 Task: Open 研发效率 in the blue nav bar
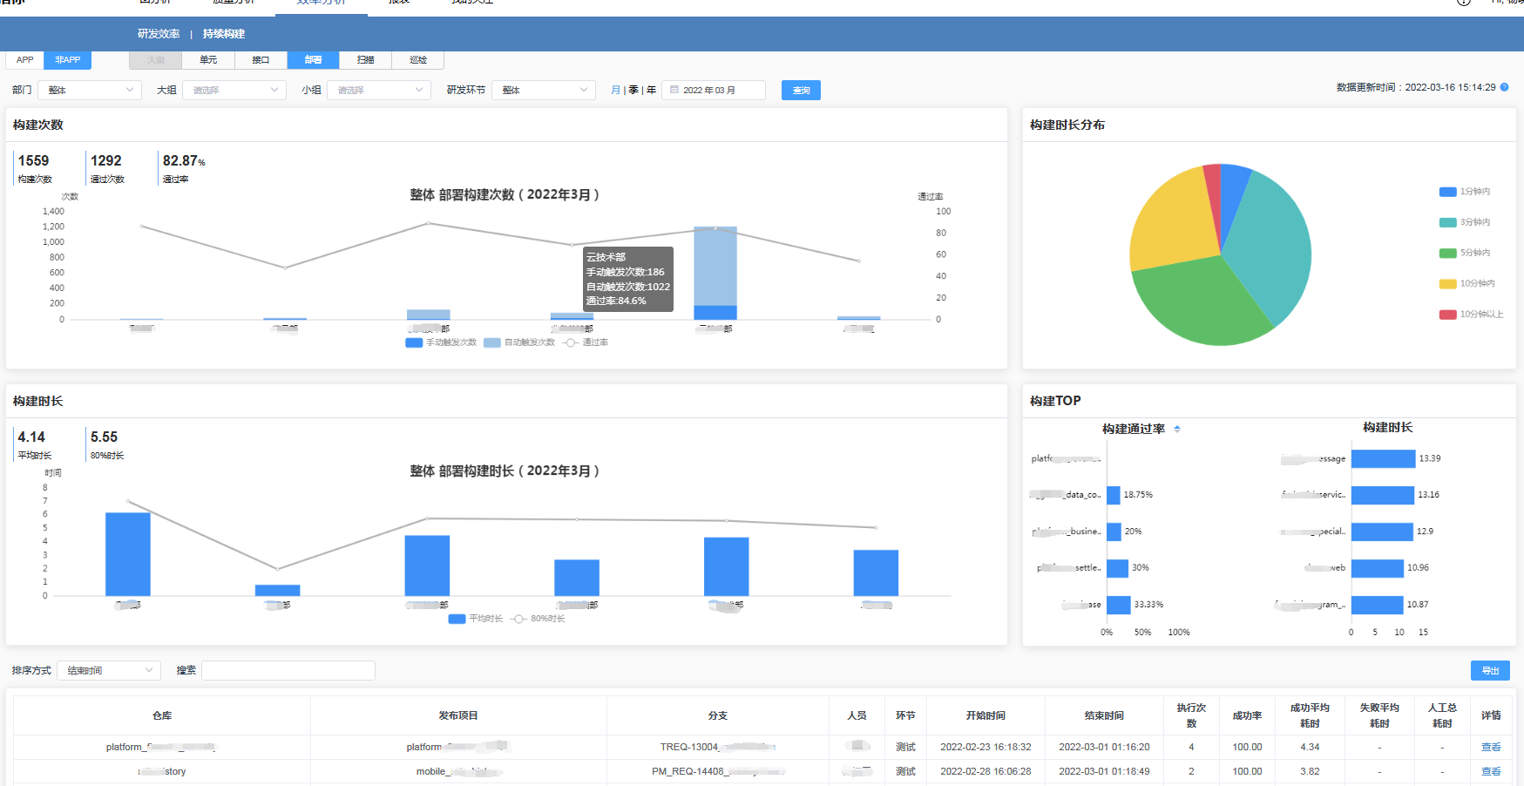(159, 34)
